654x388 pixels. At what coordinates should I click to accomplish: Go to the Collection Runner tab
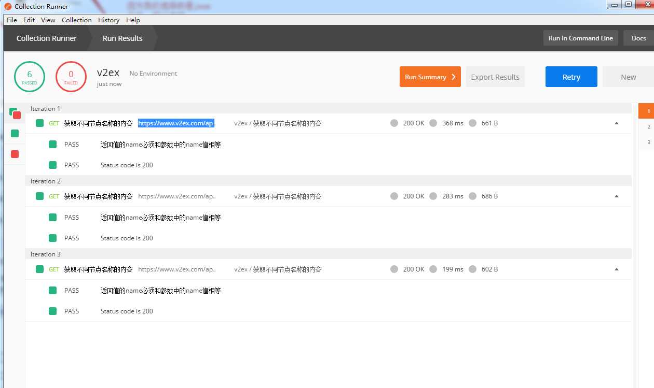[x=46, y=38]
